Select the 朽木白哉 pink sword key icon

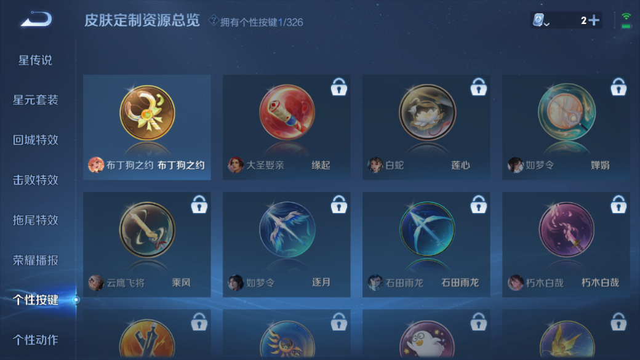(x=567, y=230)
